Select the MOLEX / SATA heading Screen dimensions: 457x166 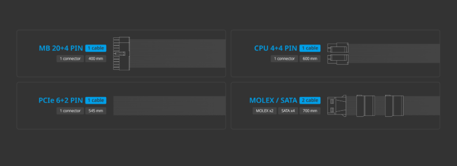[273, 101]
